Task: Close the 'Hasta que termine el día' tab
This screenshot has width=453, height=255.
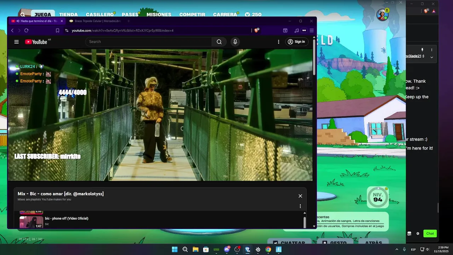Action: (x=62, y=21)
